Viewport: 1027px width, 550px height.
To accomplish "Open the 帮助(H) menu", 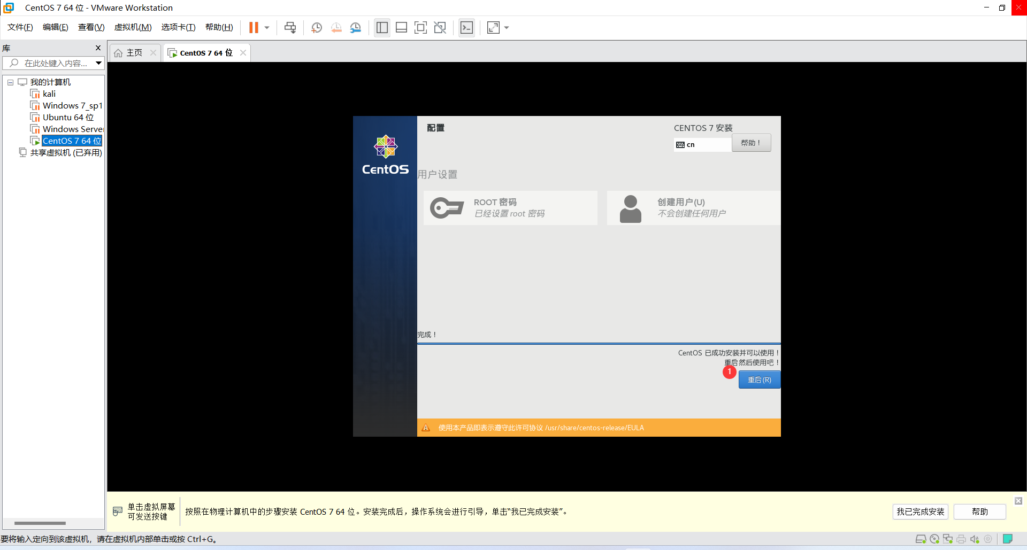I will point(219,27).
